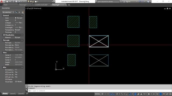
Task: Click the layer freeze sun icon
Action: pos(31,2)
